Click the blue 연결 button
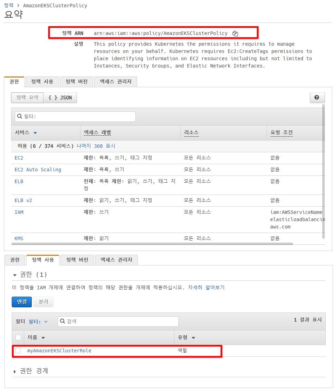This screenshot has width=334, height=389. [x=22, y=302]
